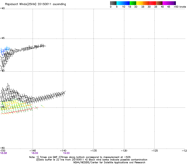This screenshot has width=187, height=164.
Task: Click the legend label 25
Action: (143, 7)
